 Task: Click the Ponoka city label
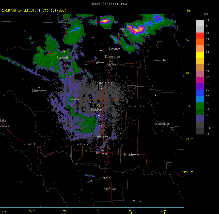(122, 35)
